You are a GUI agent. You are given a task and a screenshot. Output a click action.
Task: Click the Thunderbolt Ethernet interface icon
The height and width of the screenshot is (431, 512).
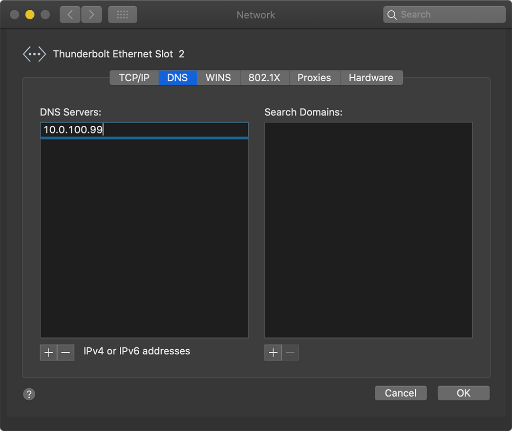pos(34,54)
